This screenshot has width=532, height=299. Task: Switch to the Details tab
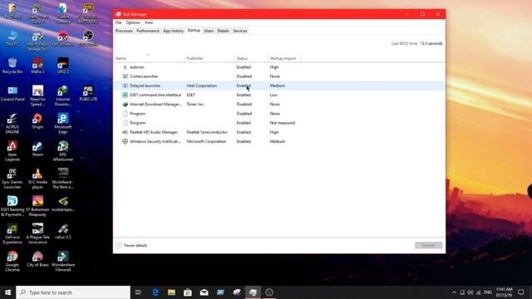(x=223, y=31)
